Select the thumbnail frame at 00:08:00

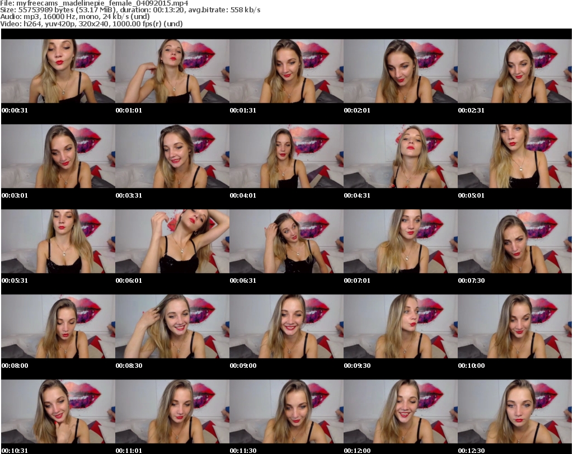(x=58, y=326)
